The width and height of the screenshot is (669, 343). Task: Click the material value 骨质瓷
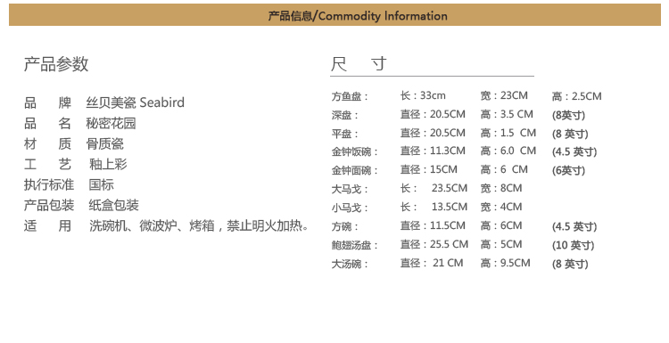click(x=105, y=143)
